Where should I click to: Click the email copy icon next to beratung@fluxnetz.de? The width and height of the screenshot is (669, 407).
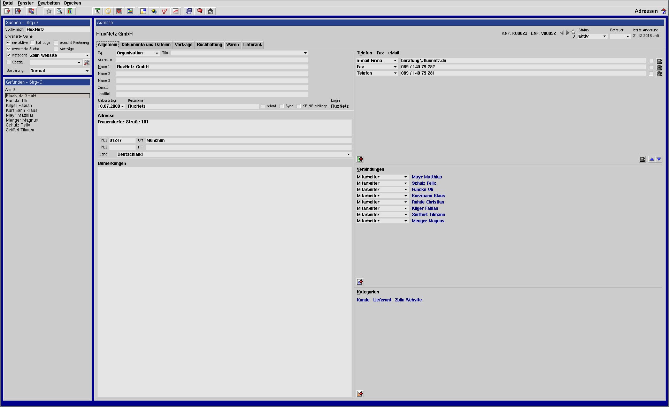(x=651, y=61)
